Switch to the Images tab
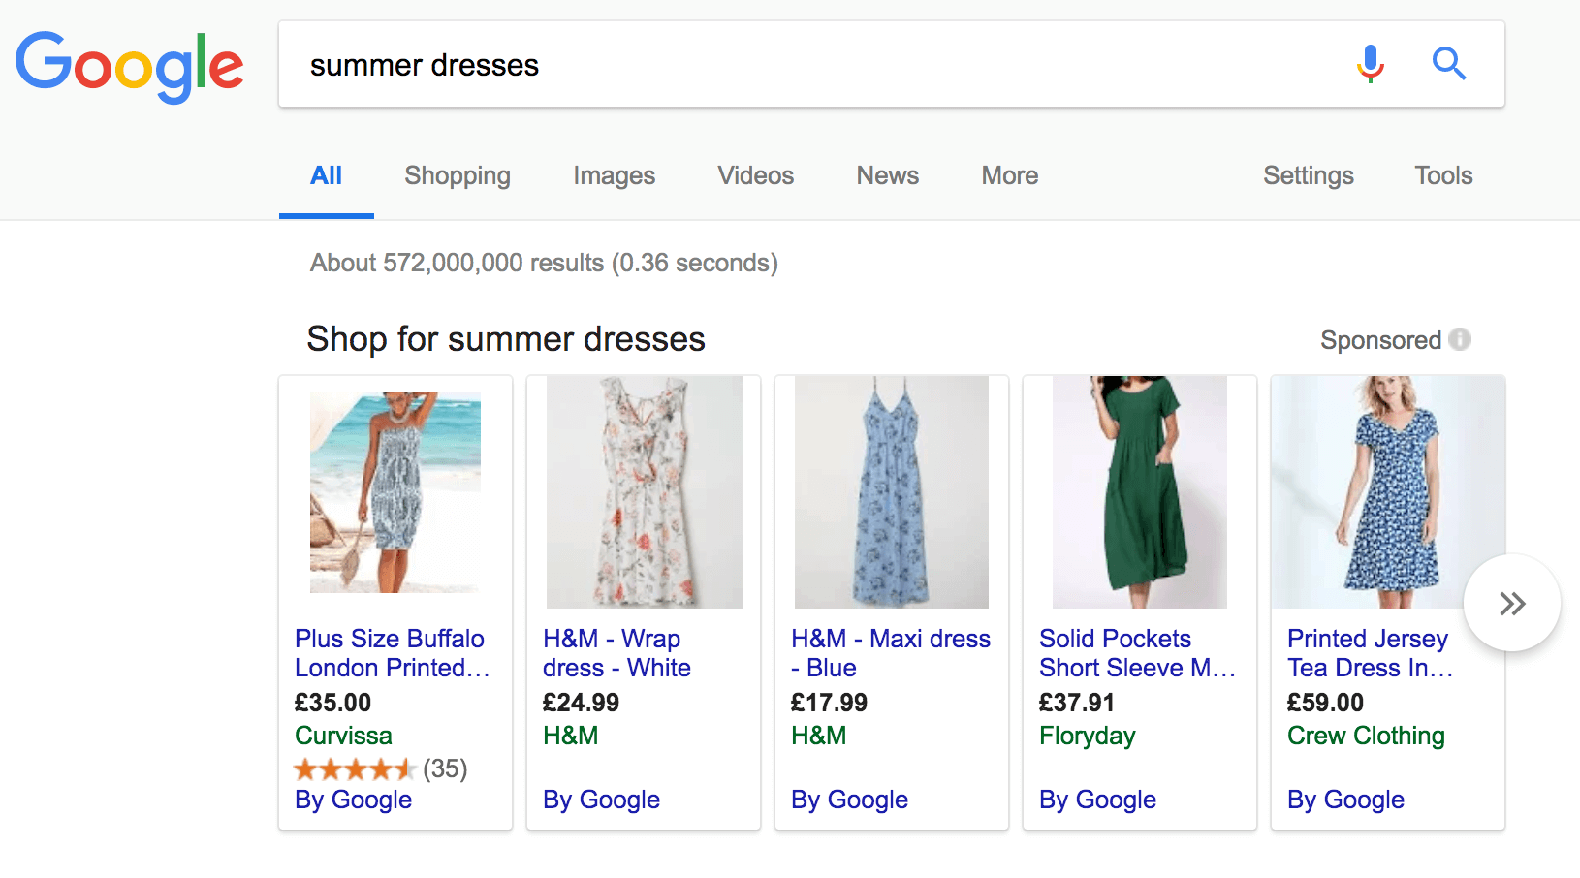Screen dimensions: 1580x878 pyautogui.click(x=615, y=175)
